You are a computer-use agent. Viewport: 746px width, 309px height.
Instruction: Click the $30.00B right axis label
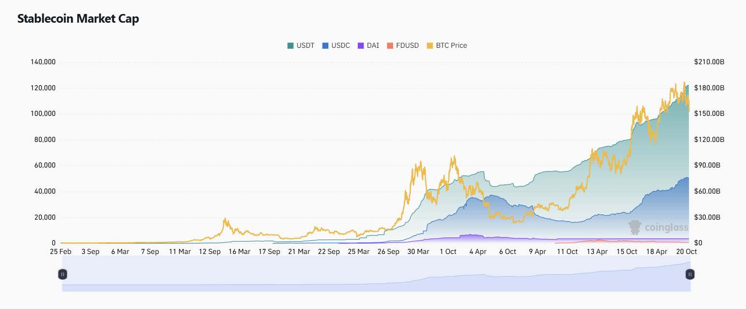[707, 217]
